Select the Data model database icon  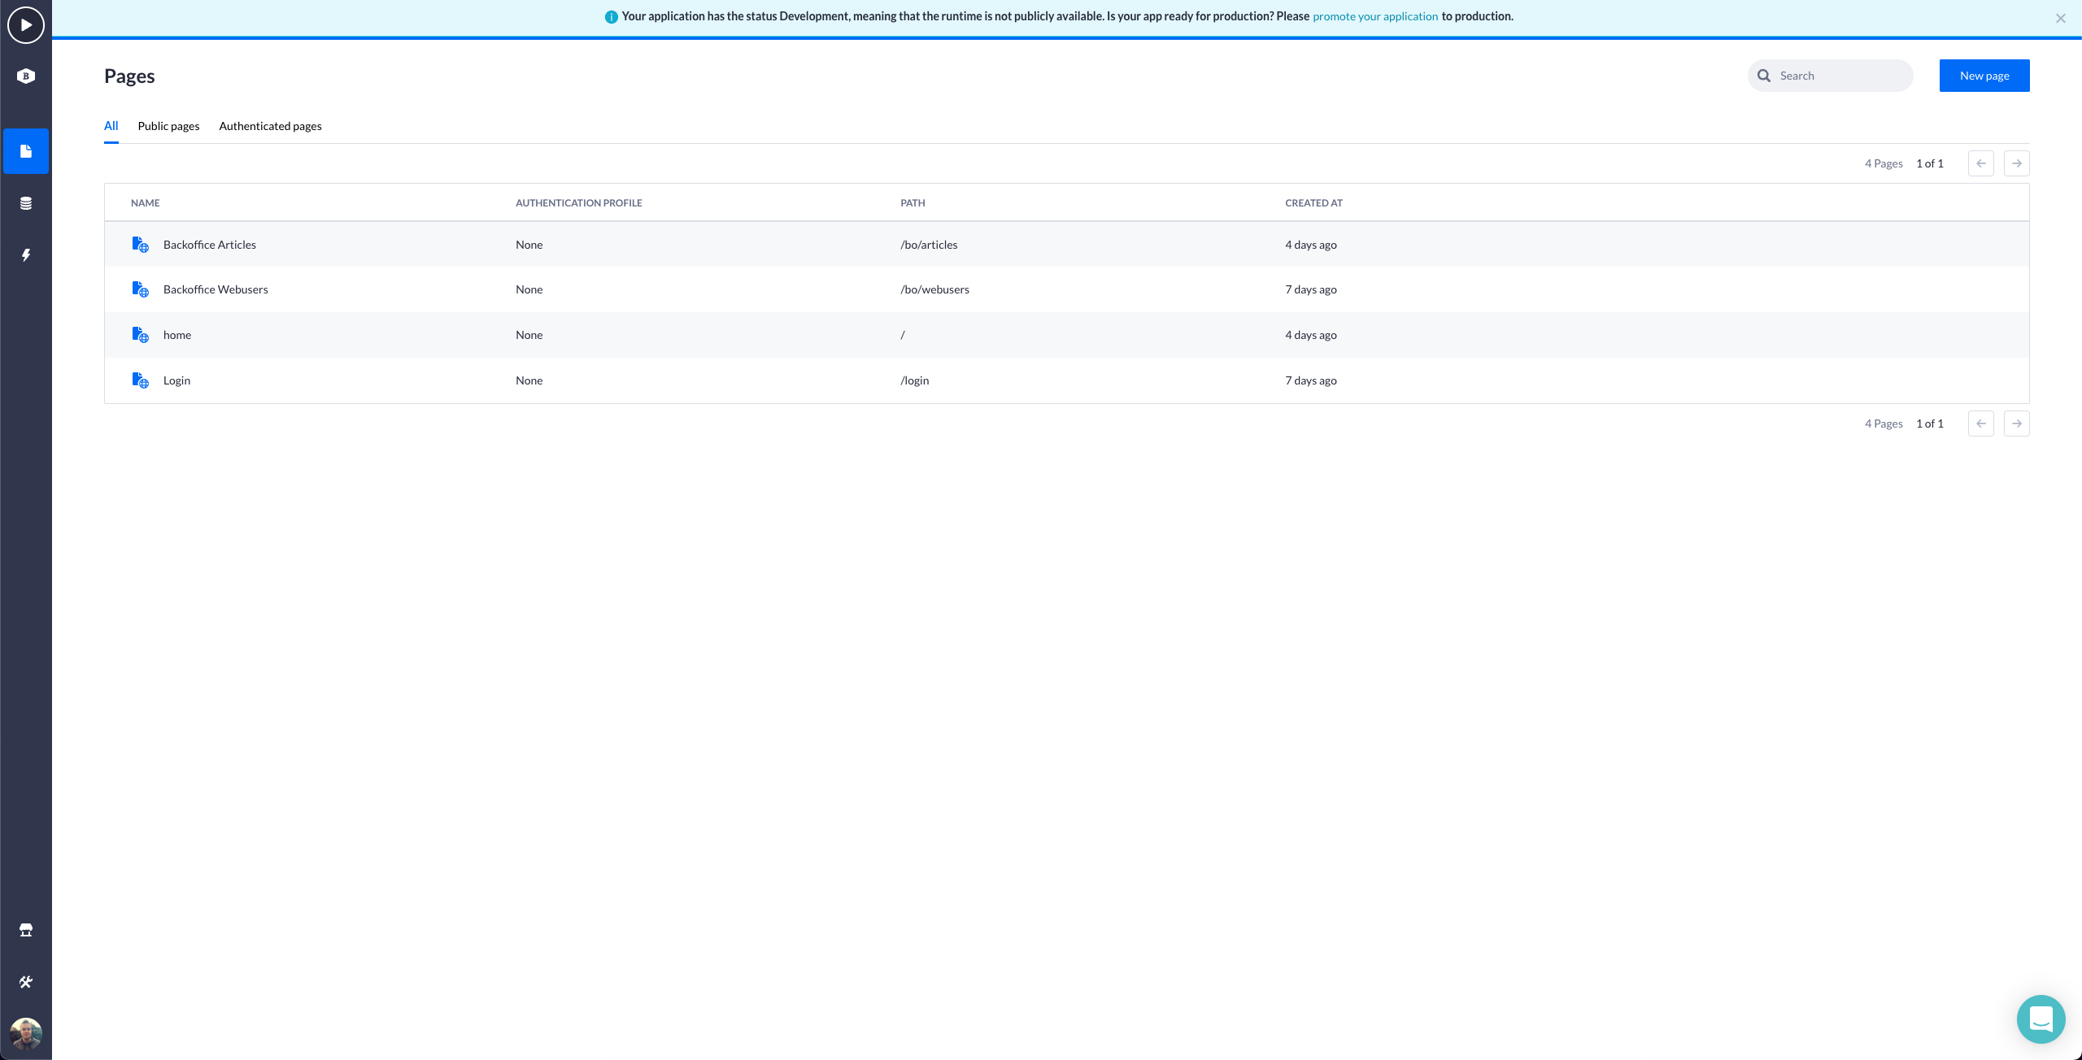click(x=26, y=202)
